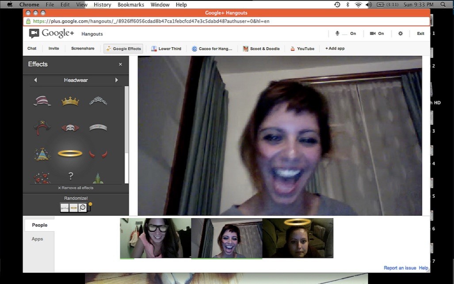Apply the gold crown headwear effect

(70, 101)
